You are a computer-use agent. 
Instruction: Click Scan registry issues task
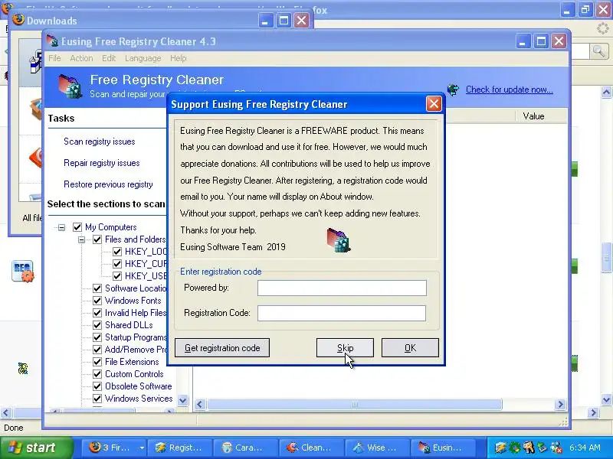click(100, 142)
